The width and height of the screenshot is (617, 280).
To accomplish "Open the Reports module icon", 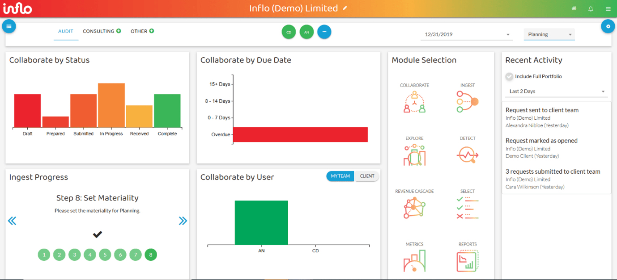I will (467, 260).
